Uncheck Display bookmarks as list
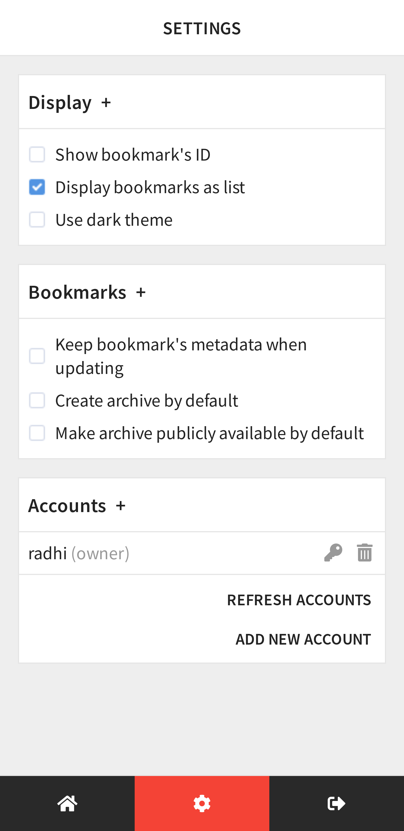Screen dimensions: 404x831 pos(37,187)
